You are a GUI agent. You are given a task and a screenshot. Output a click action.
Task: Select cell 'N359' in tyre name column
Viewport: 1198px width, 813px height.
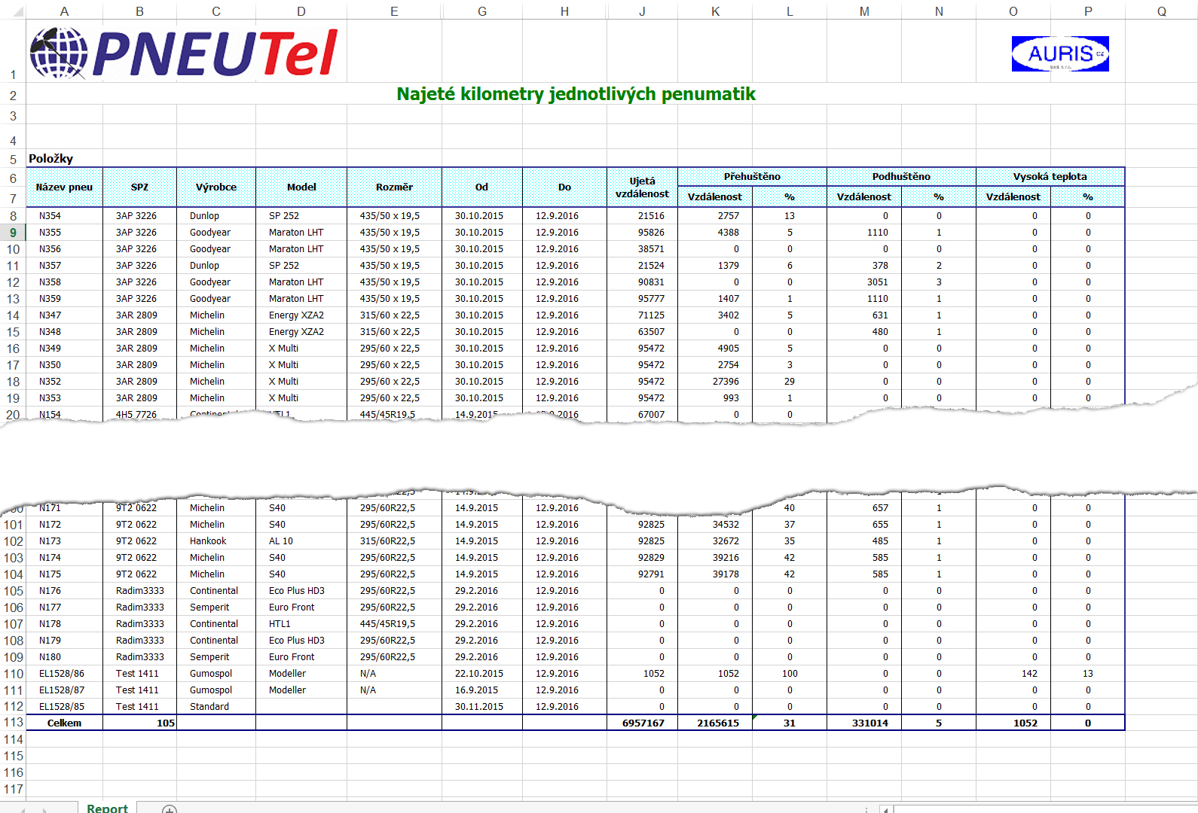click(x=64, y=299)
